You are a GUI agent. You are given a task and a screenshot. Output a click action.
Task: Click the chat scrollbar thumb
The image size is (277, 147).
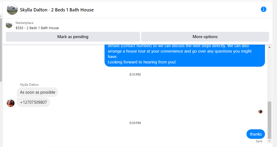(x=269, y=120)
